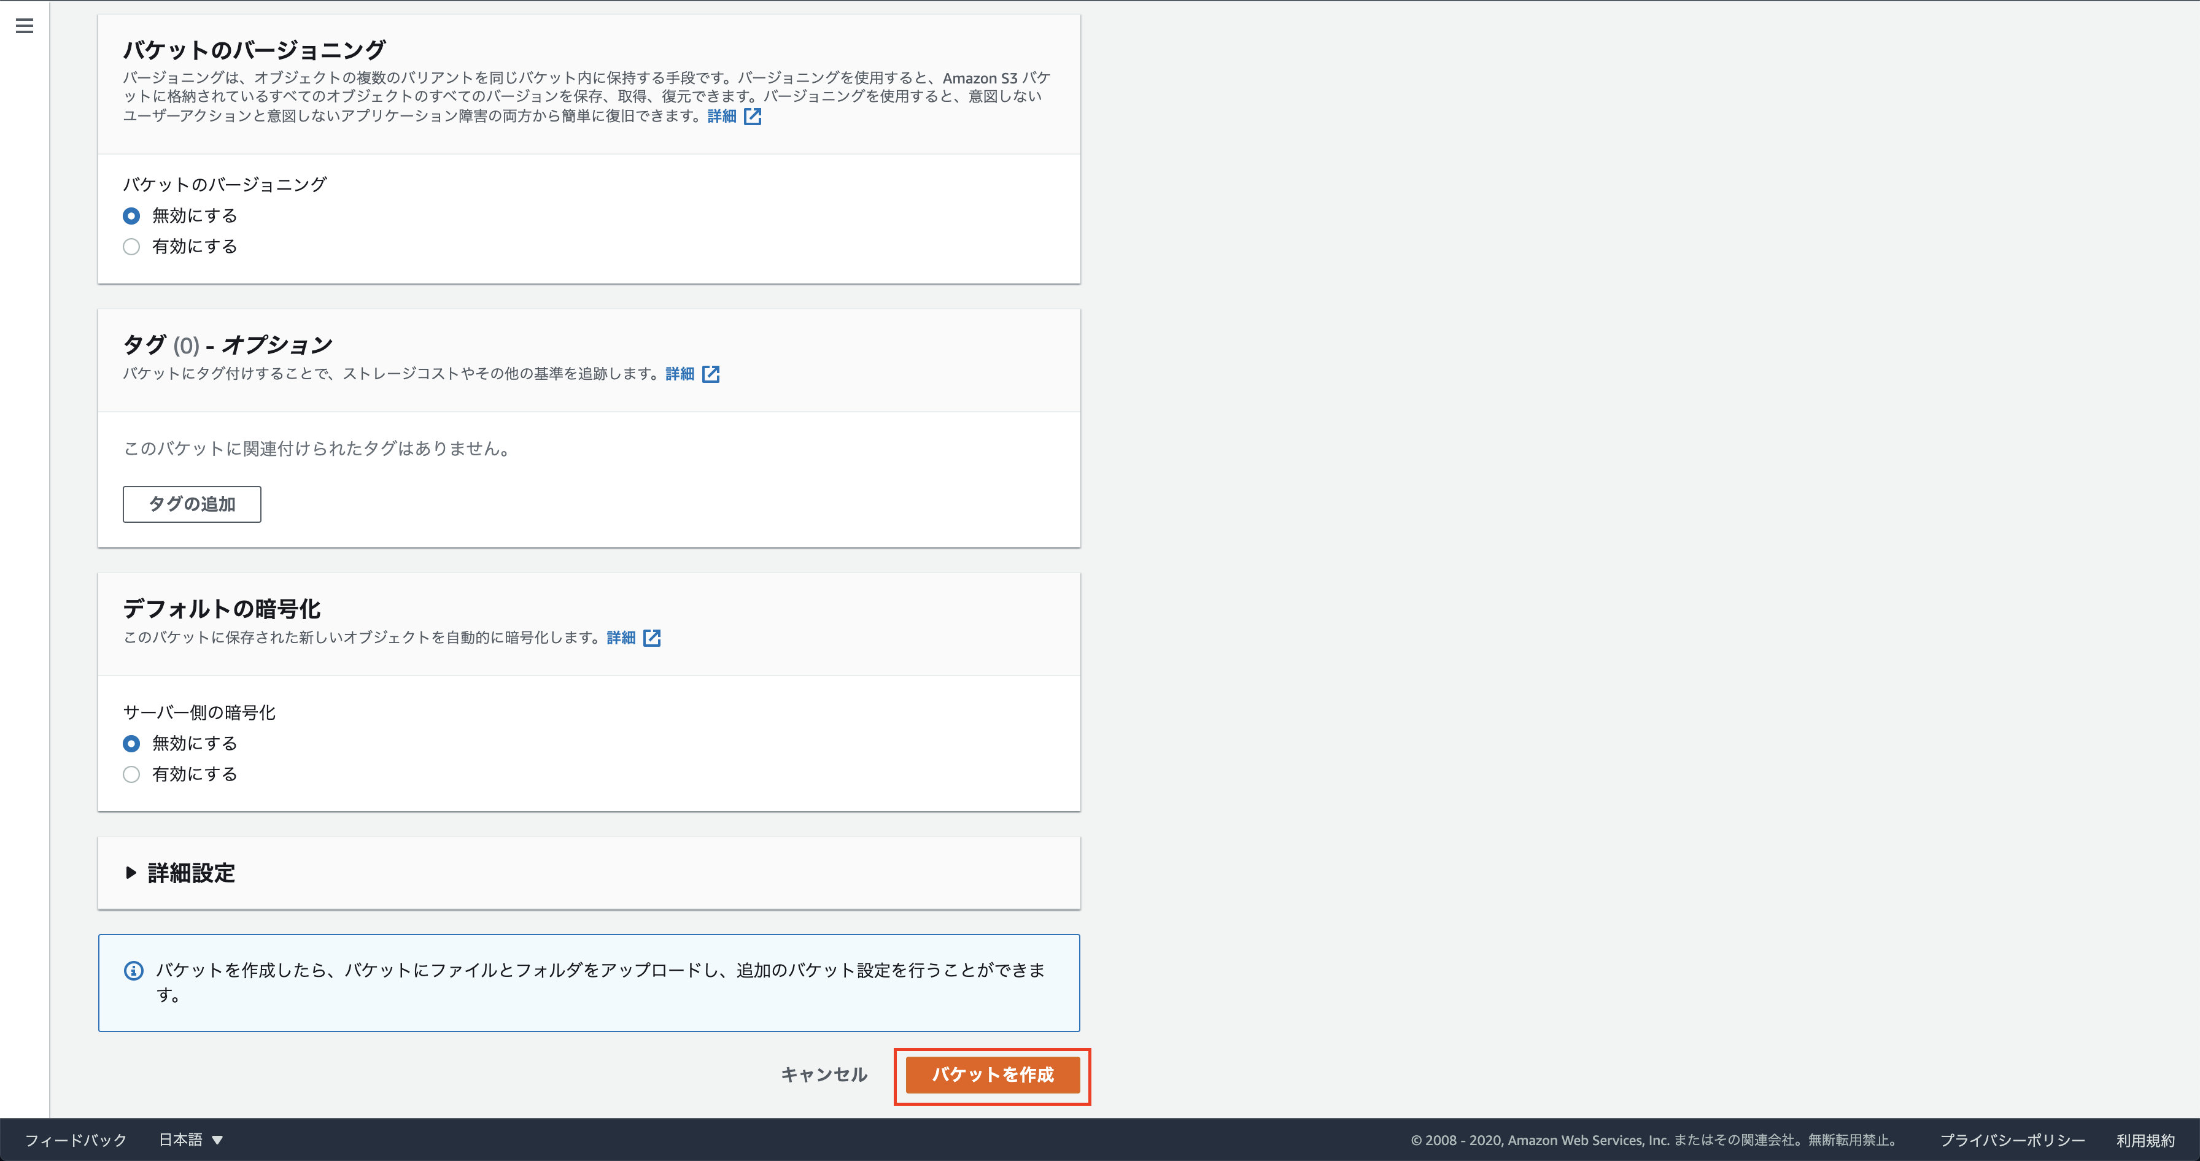This screenshot has width=2200, height=1161.
Task: Open 詳細 link in default encryption description
Action: [621, 638]
